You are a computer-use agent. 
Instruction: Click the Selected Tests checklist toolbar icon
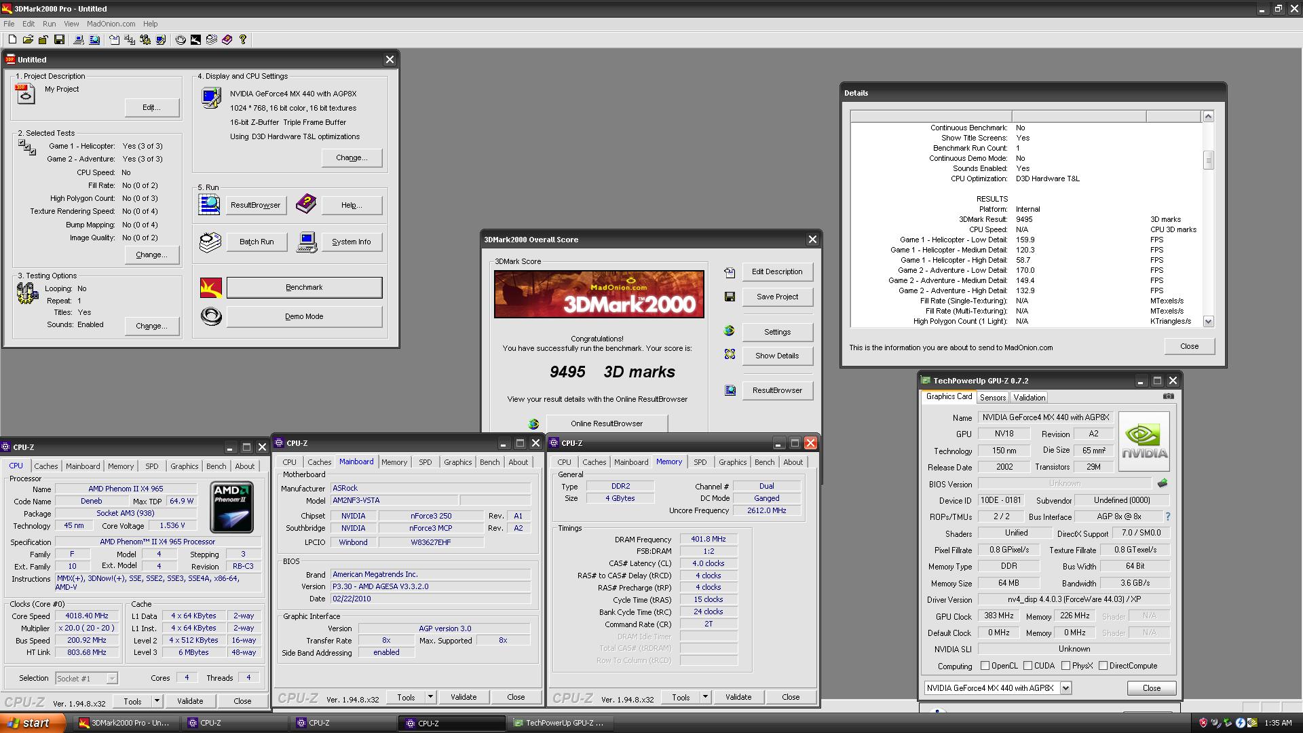tap(130, 39)
